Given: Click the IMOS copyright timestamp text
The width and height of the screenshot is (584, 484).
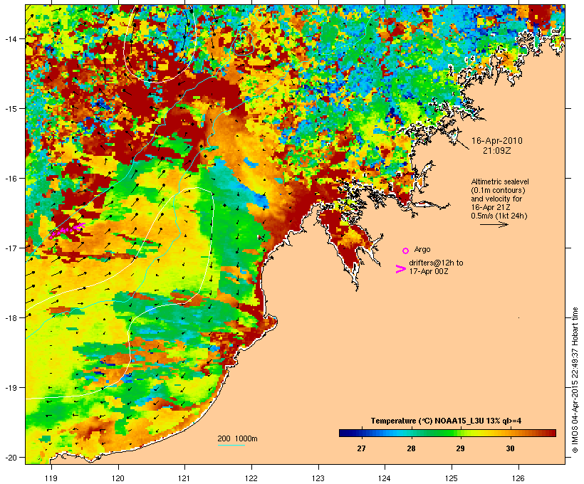Looking at the screenshot, I should pyautogui.click(x=575, y=380).
